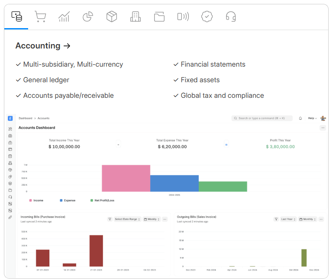
Task: Open the Help menu
Action: pyautogui.click(x=312, y=118)
